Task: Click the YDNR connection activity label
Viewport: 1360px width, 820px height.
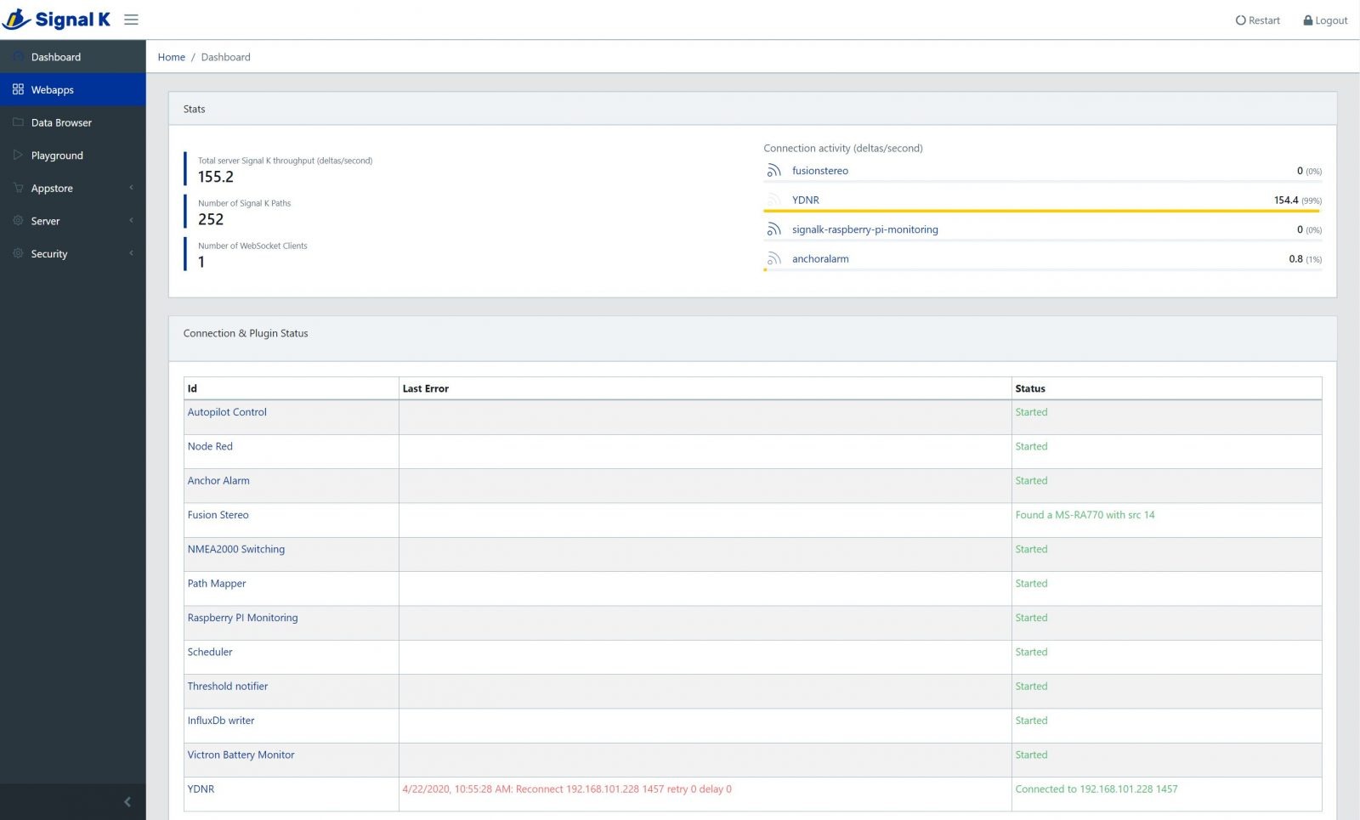Action: (806, 201)
